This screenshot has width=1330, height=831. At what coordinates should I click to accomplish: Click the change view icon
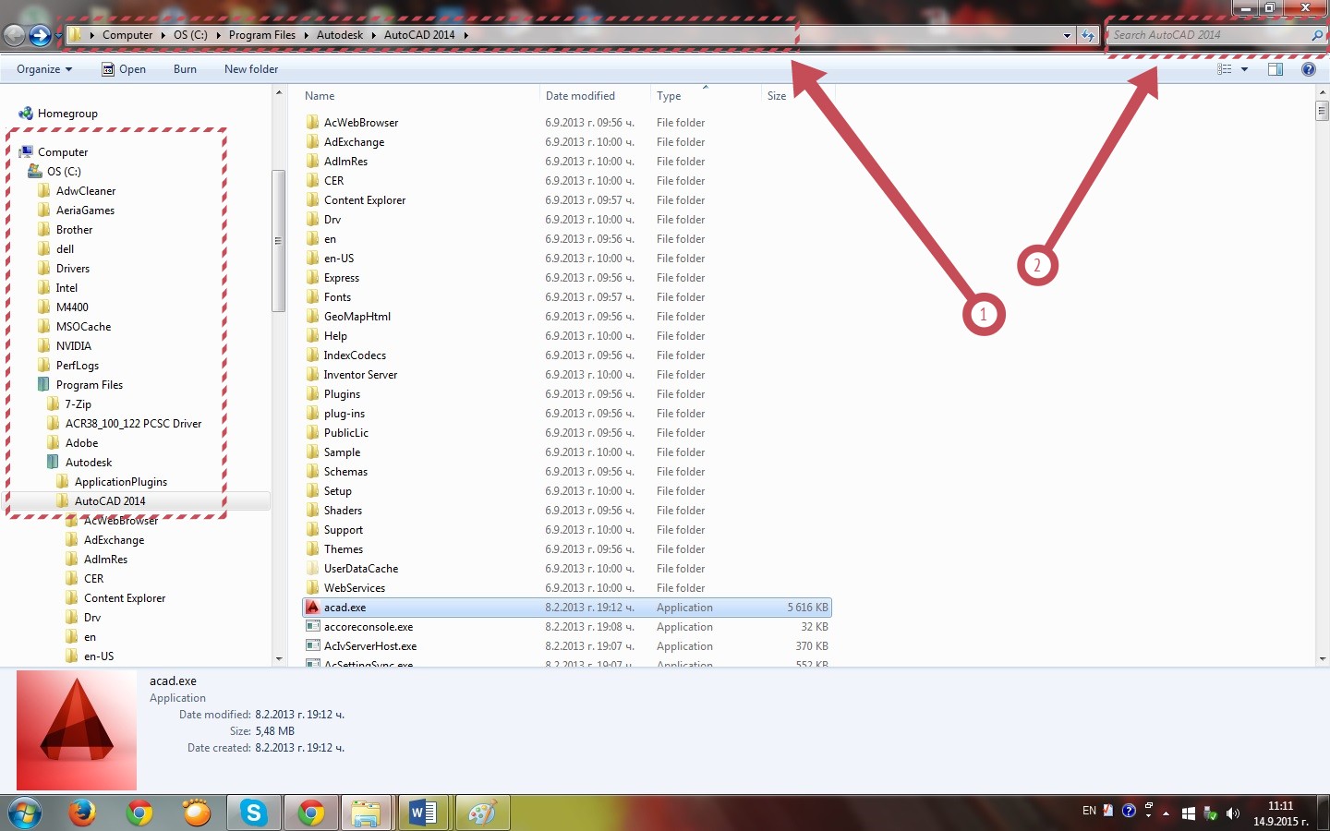[x=1225, y=69]
